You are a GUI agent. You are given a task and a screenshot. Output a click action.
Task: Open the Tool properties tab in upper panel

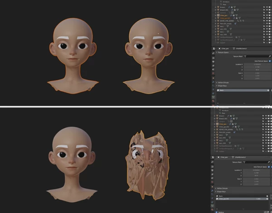click(214, 53)
